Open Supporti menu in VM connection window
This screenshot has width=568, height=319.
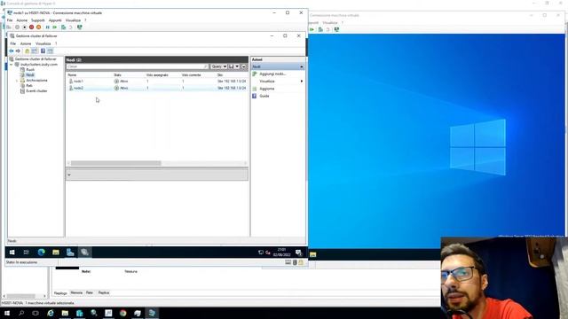point(37,20)
